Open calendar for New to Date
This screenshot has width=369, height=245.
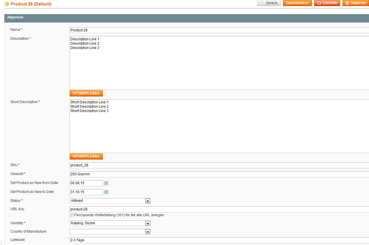[x=106, y=192]
